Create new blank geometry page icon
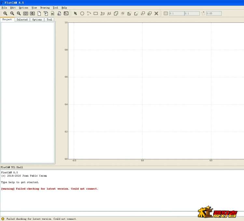Viewport: 244px width, 221px height. coord(39,14)
